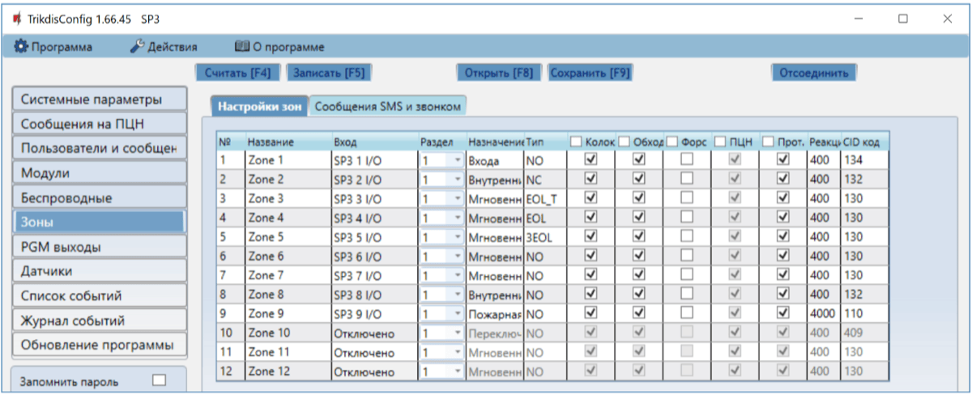Screen dimensions: 972x395
Task: Open the Раздел dropdown for Zone 9
Action: pos(458,315)
